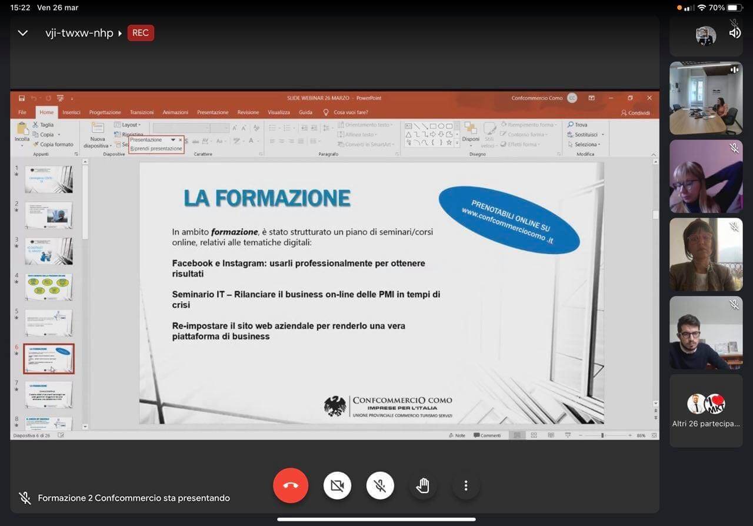
Task: Switch to the Inserisci ribbon tab
Action: click(71, 112)
